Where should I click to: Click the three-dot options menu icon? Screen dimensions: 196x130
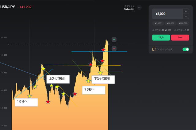point(139,7)
